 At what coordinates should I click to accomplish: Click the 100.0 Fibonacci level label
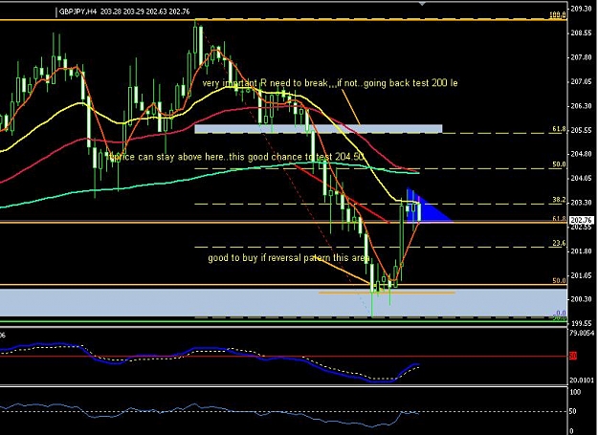(558, 15)
